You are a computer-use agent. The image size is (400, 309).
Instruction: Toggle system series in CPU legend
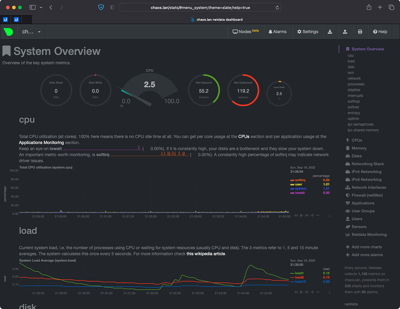click(300, 189)
